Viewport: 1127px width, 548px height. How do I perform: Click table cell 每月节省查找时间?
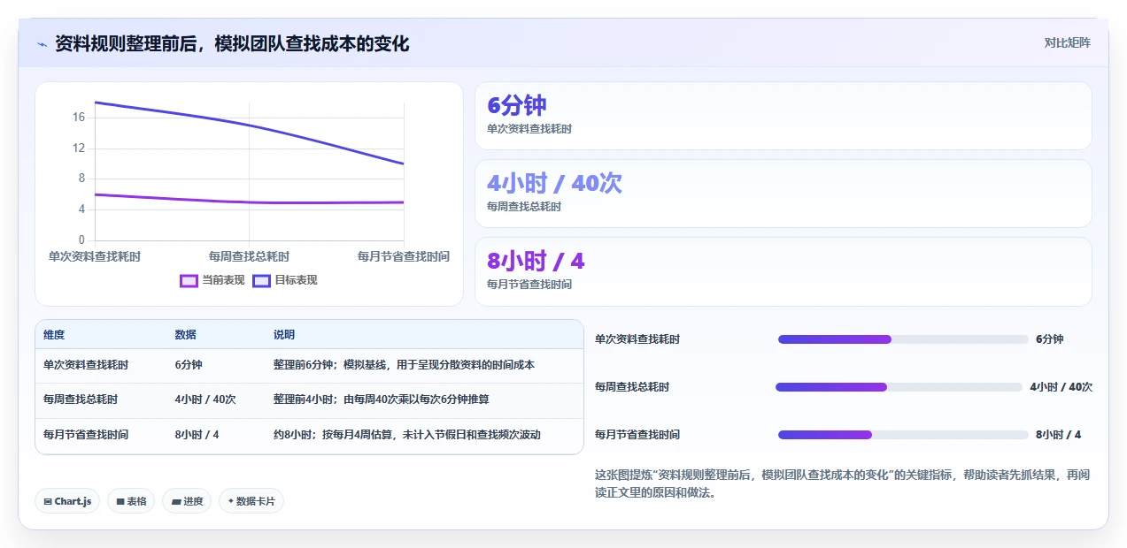coord(86,435)
